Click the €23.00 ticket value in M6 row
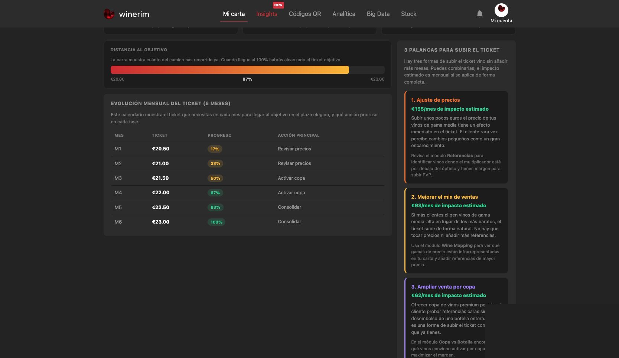This screenshot has height=358, width=619. [x=160, y=222]
